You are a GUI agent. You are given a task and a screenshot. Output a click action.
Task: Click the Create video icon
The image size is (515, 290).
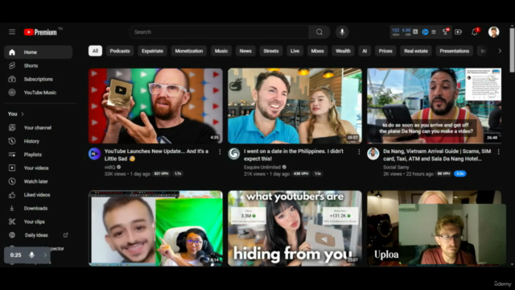458,32
